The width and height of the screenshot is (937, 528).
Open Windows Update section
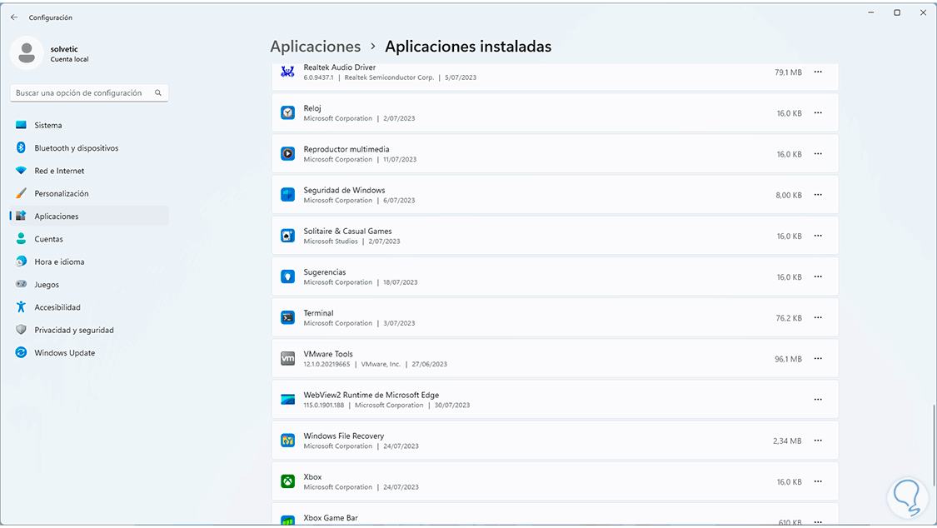[x=90, y=353]
